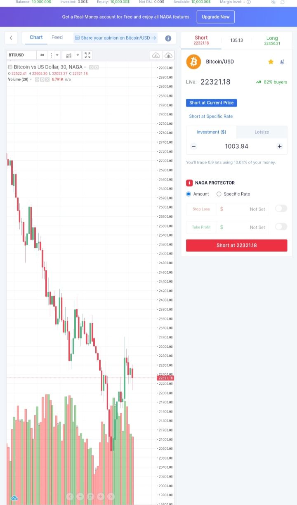Expand Volume (20) indicator options
The image size is (297, 505).
pyautogui.click(x=31, y=79)
